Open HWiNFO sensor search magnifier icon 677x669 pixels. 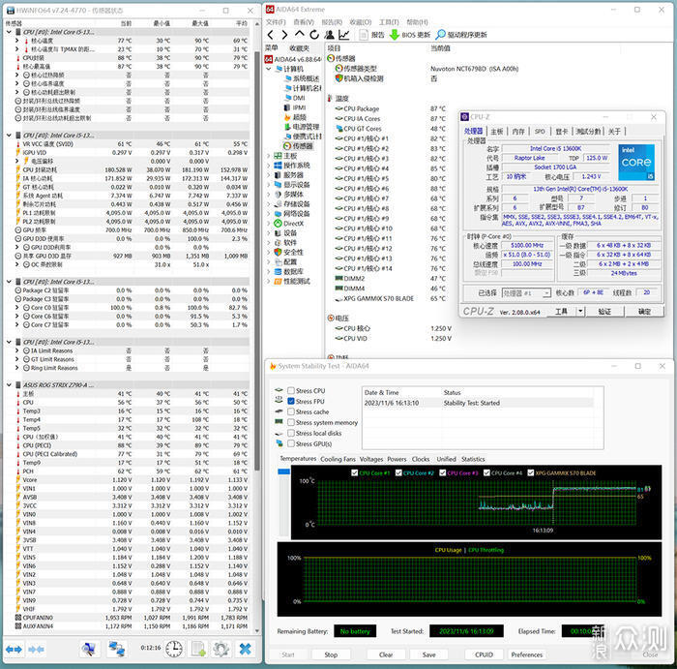pos(89,649)
